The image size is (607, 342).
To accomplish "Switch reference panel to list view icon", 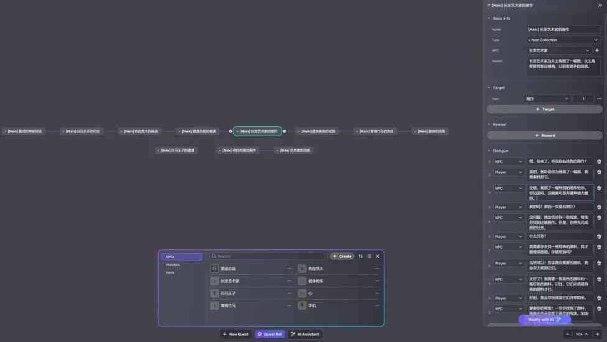I will 369,256.
